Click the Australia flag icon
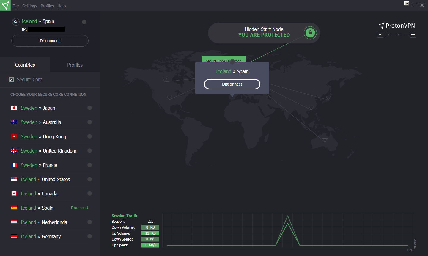Image resolution: width=428 pixels, height=256 pixels. coord(14,122)
